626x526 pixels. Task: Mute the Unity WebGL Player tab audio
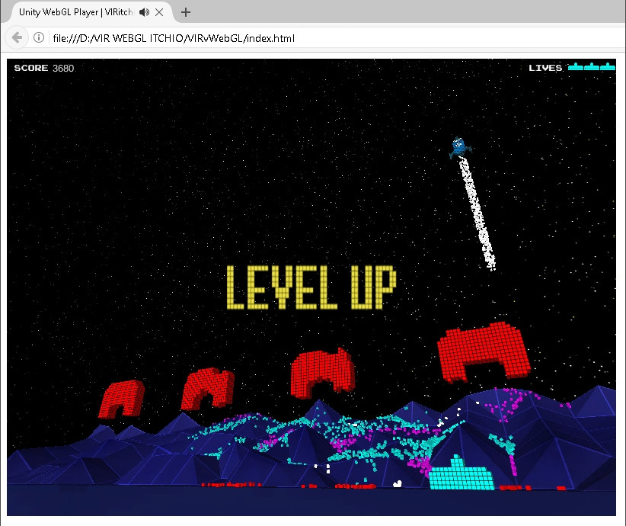point(144,12)
